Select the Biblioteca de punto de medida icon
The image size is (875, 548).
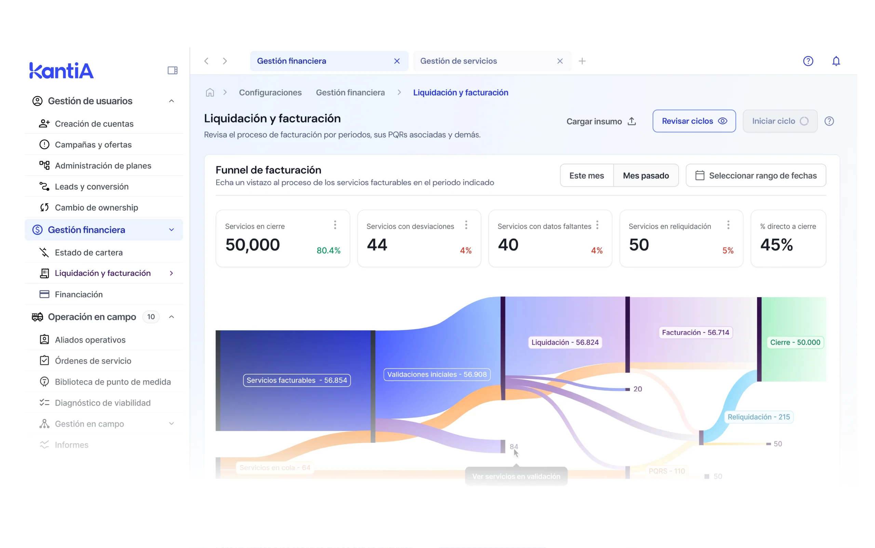[x=44, y=382]
